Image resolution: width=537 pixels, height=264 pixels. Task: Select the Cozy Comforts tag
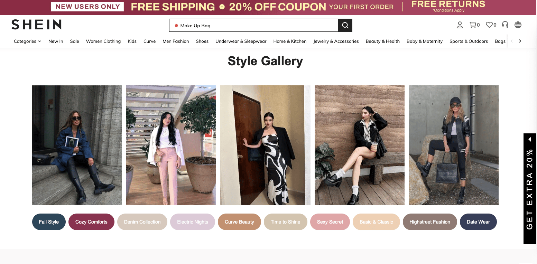click(x=91, y=222)
